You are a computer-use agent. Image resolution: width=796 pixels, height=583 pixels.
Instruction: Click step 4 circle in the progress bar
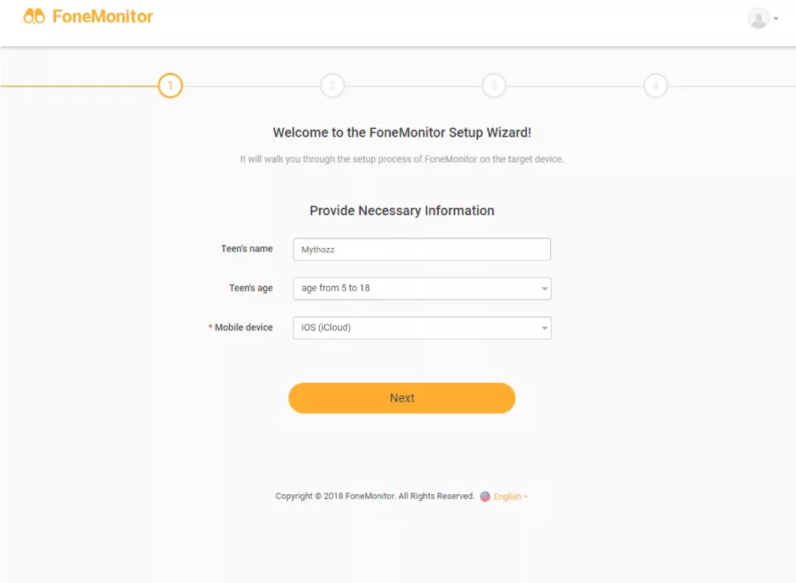(656, 86)
